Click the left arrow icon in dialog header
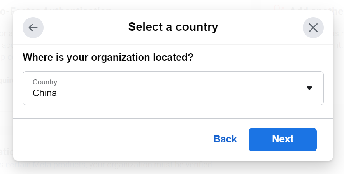The image size is (344, 174). (33, 28)
